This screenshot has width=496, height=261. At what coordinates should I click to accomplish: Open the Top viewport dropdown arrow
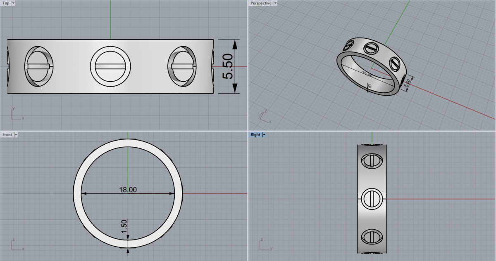13,3
